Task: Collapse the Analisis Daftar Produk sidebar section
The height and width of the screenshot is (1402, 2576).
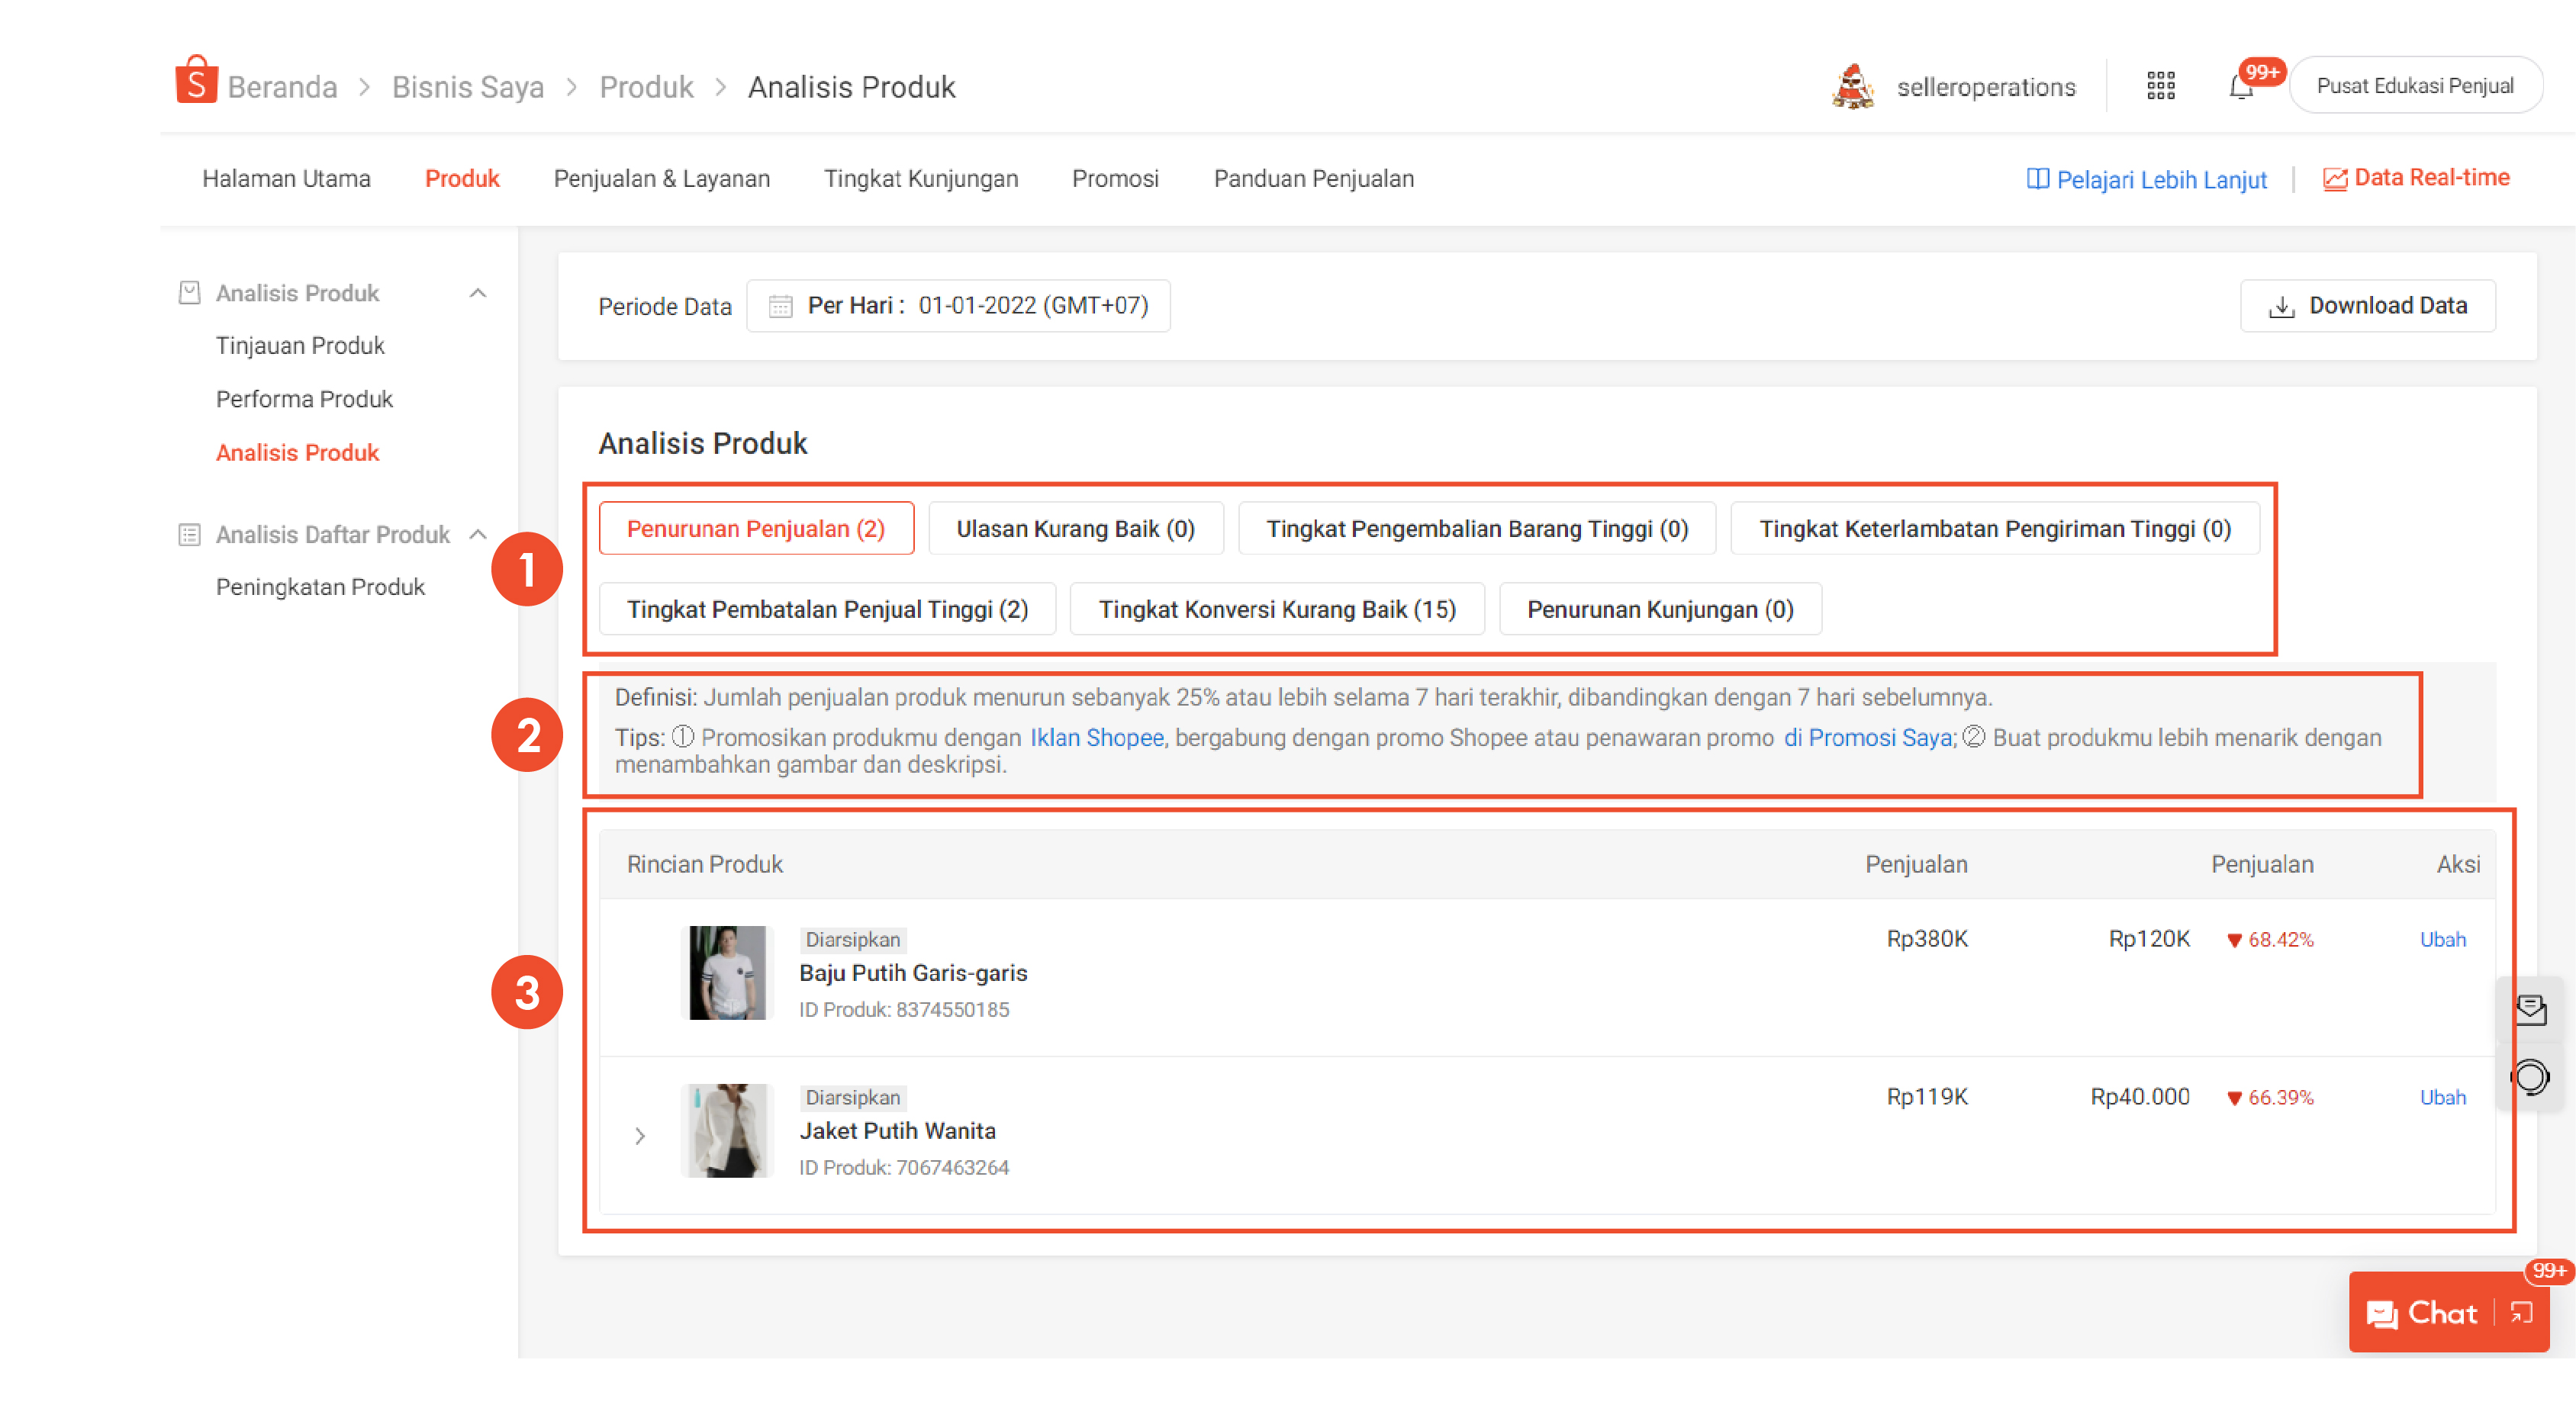Action: click(x=478, y=534)
